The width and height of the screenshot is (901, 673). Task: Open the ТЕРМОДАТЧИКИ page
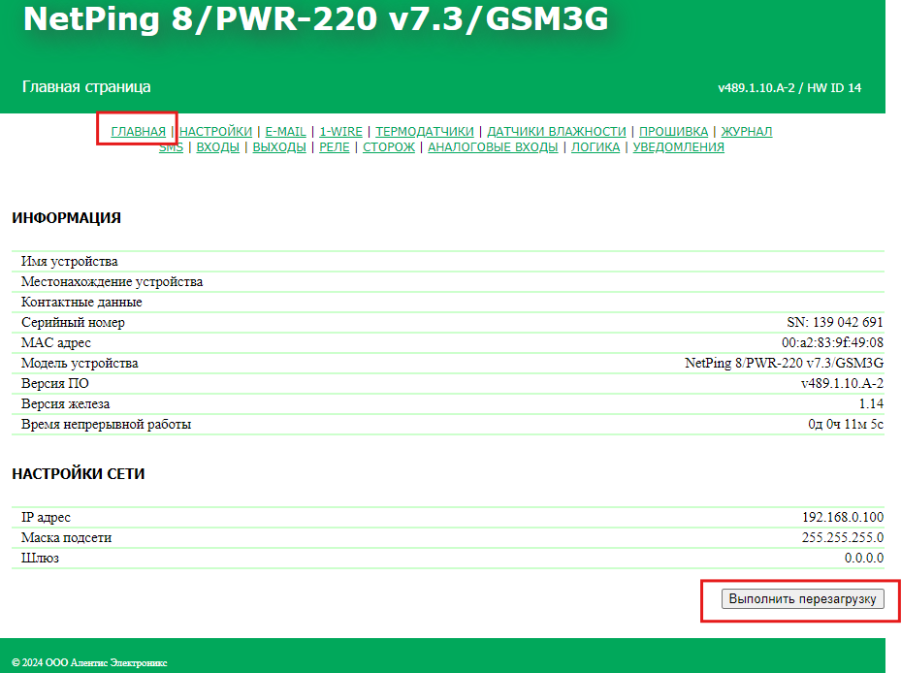[425, 131]
